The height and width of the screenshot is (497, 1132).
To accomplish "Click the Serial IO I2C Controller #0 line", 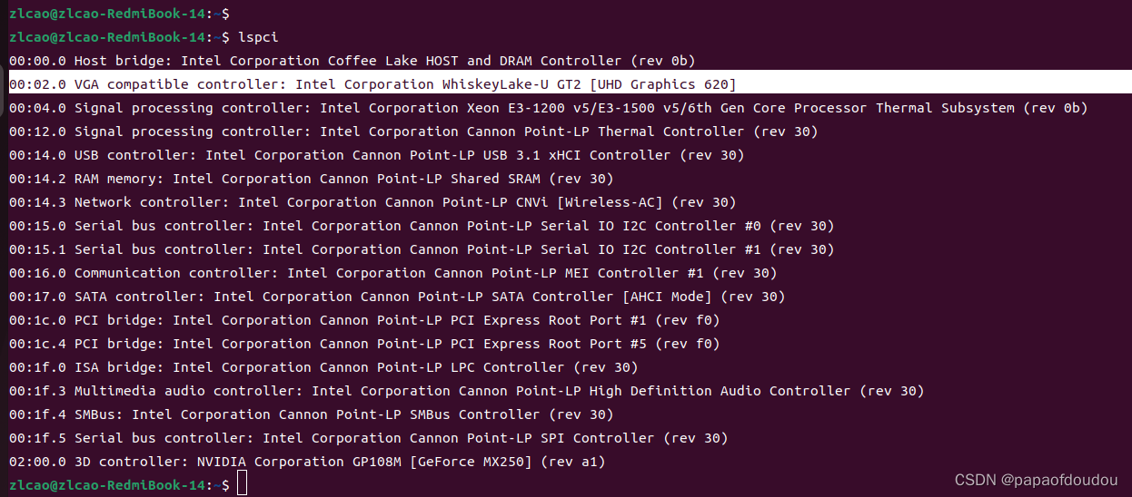I will [x=422, y=226].
